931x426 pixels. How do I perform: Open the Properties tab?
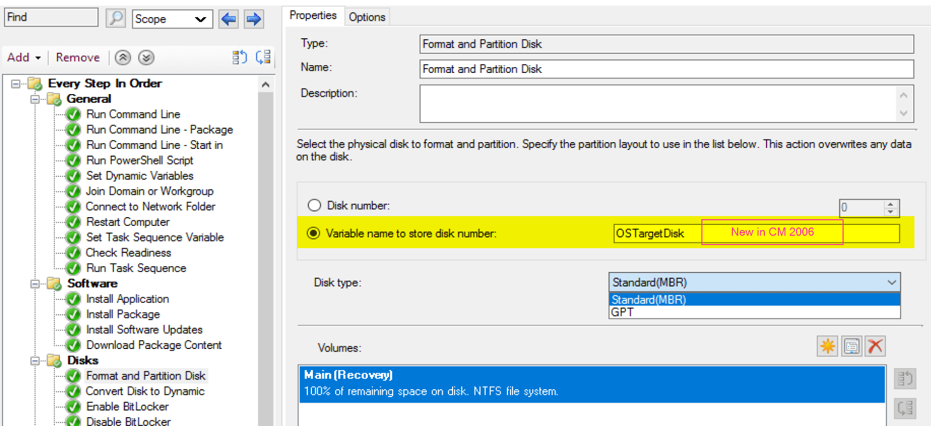point(312,16)
